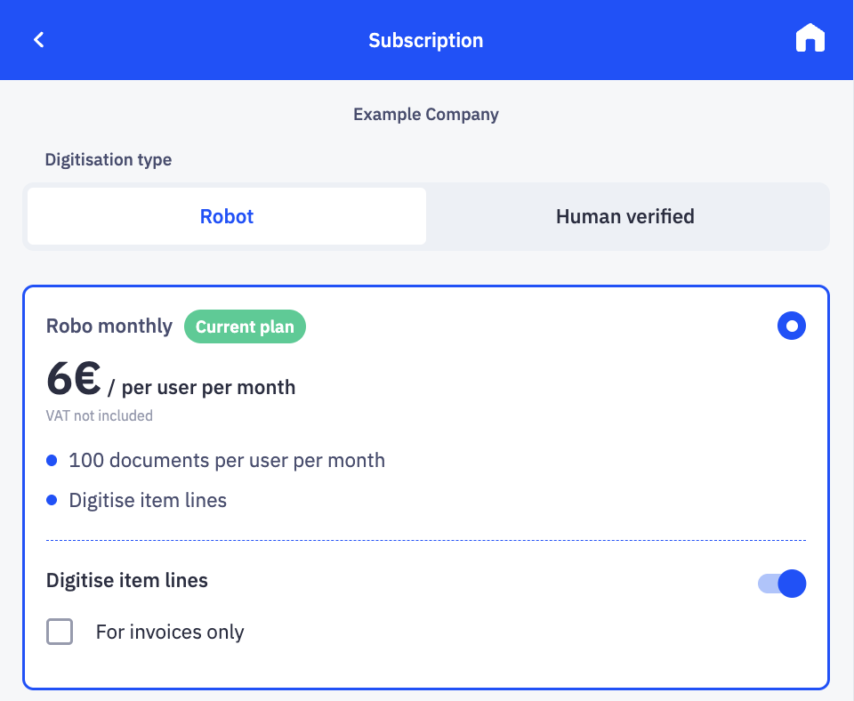Select the Example Company name
Viewport: 854px width, 701px height.
pos(426,115)
